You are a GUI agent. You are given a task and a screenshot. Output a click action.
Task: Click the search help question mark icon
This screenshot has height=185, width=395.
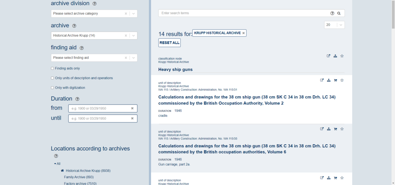(332, 13)
